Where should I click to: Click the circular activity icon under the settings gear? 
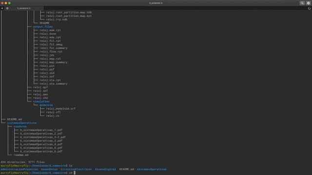coord(309,8)
